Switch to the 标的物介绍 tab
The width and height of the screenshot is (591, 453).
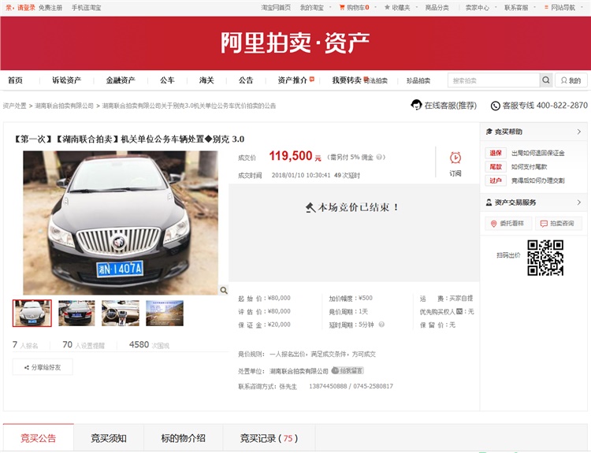tap(183, 438)
